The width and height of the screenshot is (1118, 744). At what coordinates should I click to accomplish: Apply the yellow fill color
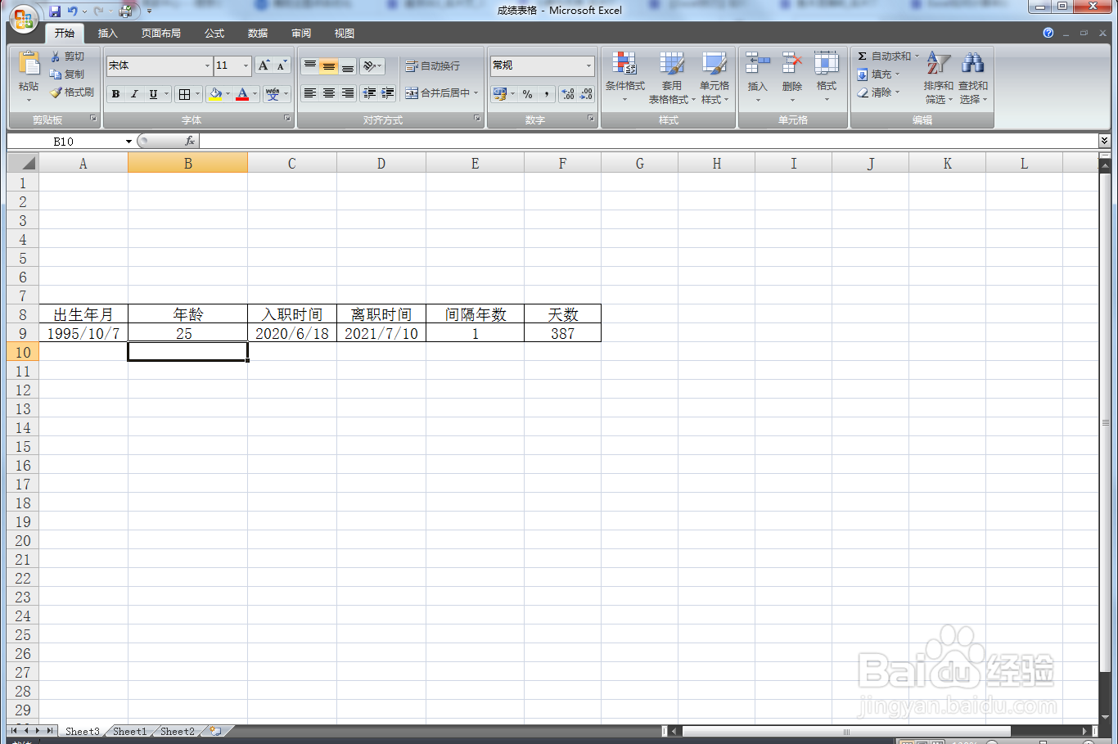215,94
